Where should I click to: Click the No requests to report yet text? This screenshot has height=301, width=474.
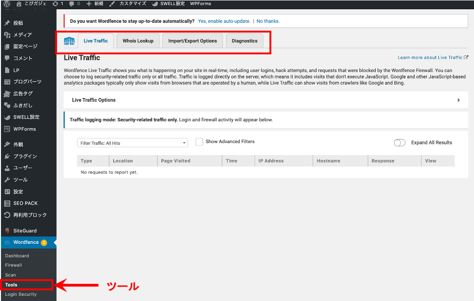pyautogui.click(x=109, y=172)
